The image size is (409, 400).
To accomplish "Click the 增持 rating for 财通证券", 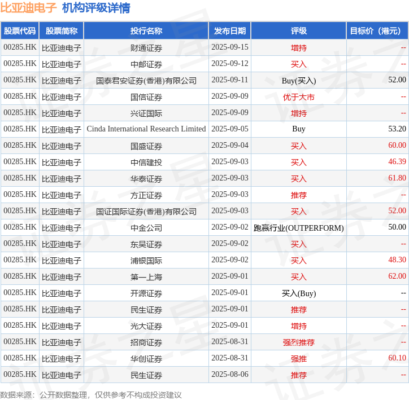I will (x=299, y=47).
